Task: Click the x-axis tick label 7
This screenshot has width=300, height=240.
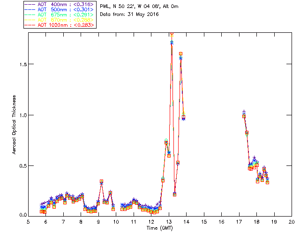Action: (x=63, y=222)
